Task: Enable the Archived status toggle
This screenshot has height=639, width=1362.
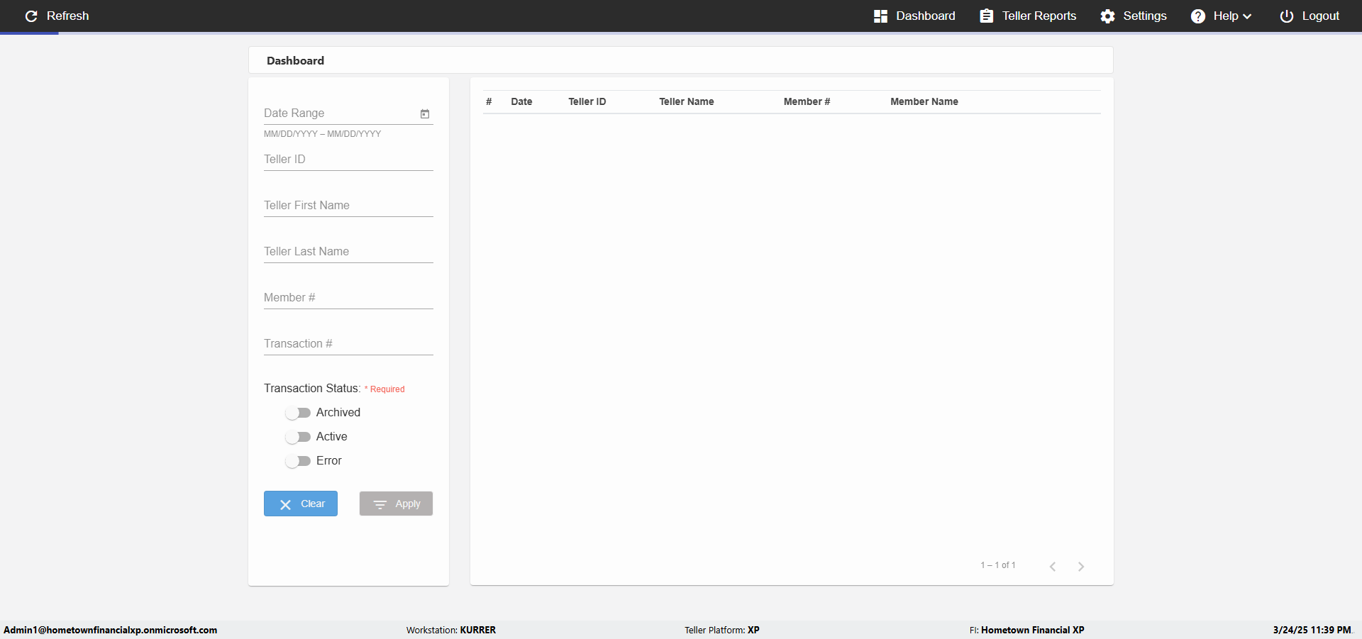Action: (x=298, y=413)
